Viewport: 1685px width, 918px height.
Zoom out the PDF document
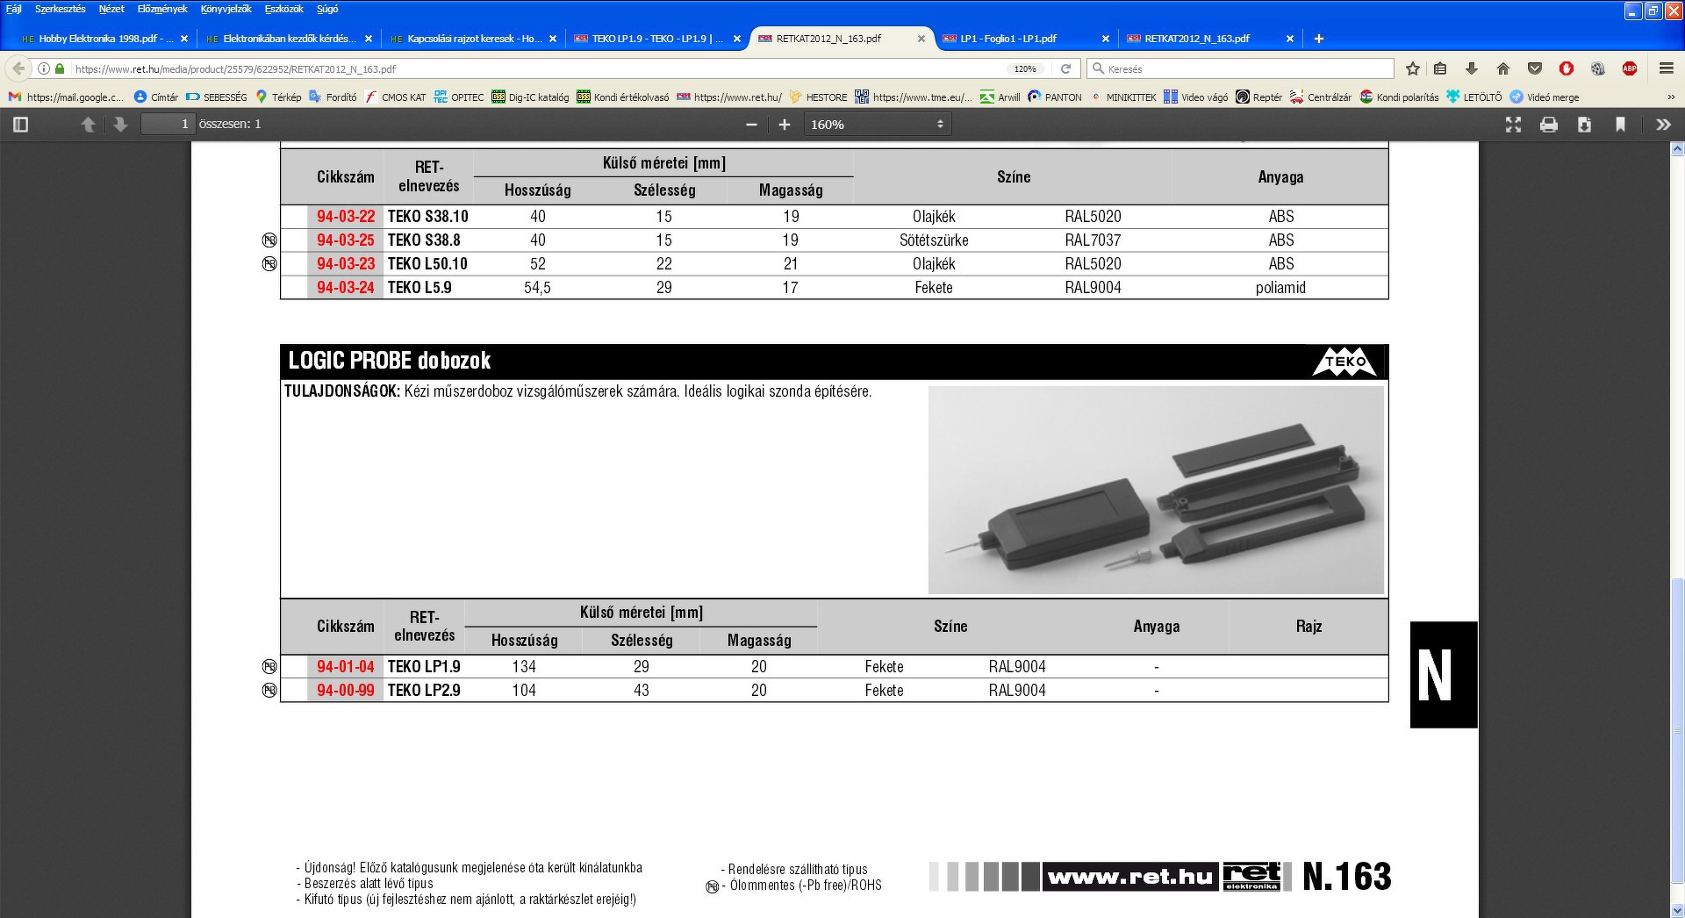point(751,125)
